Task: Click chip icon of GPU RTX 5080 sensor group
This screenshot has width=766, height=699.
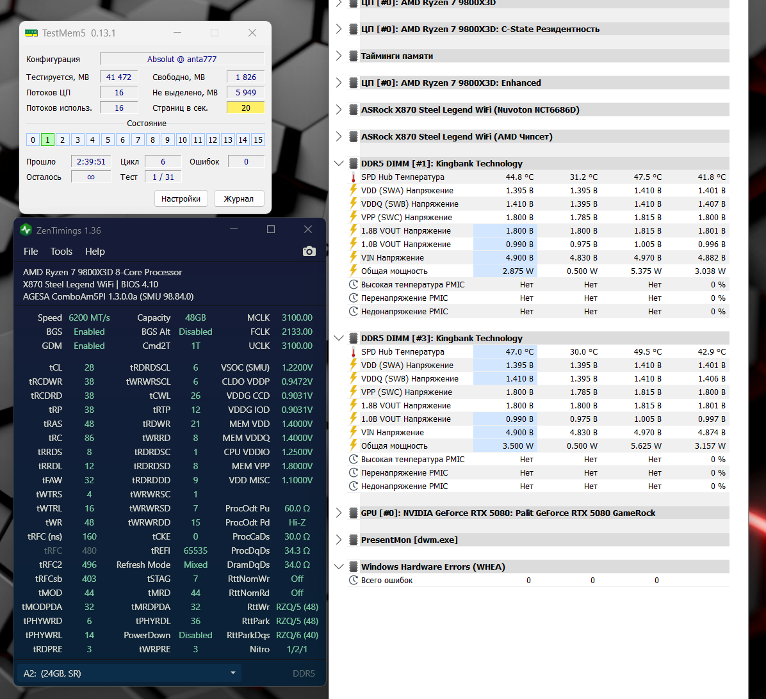Action: (353, 513)
